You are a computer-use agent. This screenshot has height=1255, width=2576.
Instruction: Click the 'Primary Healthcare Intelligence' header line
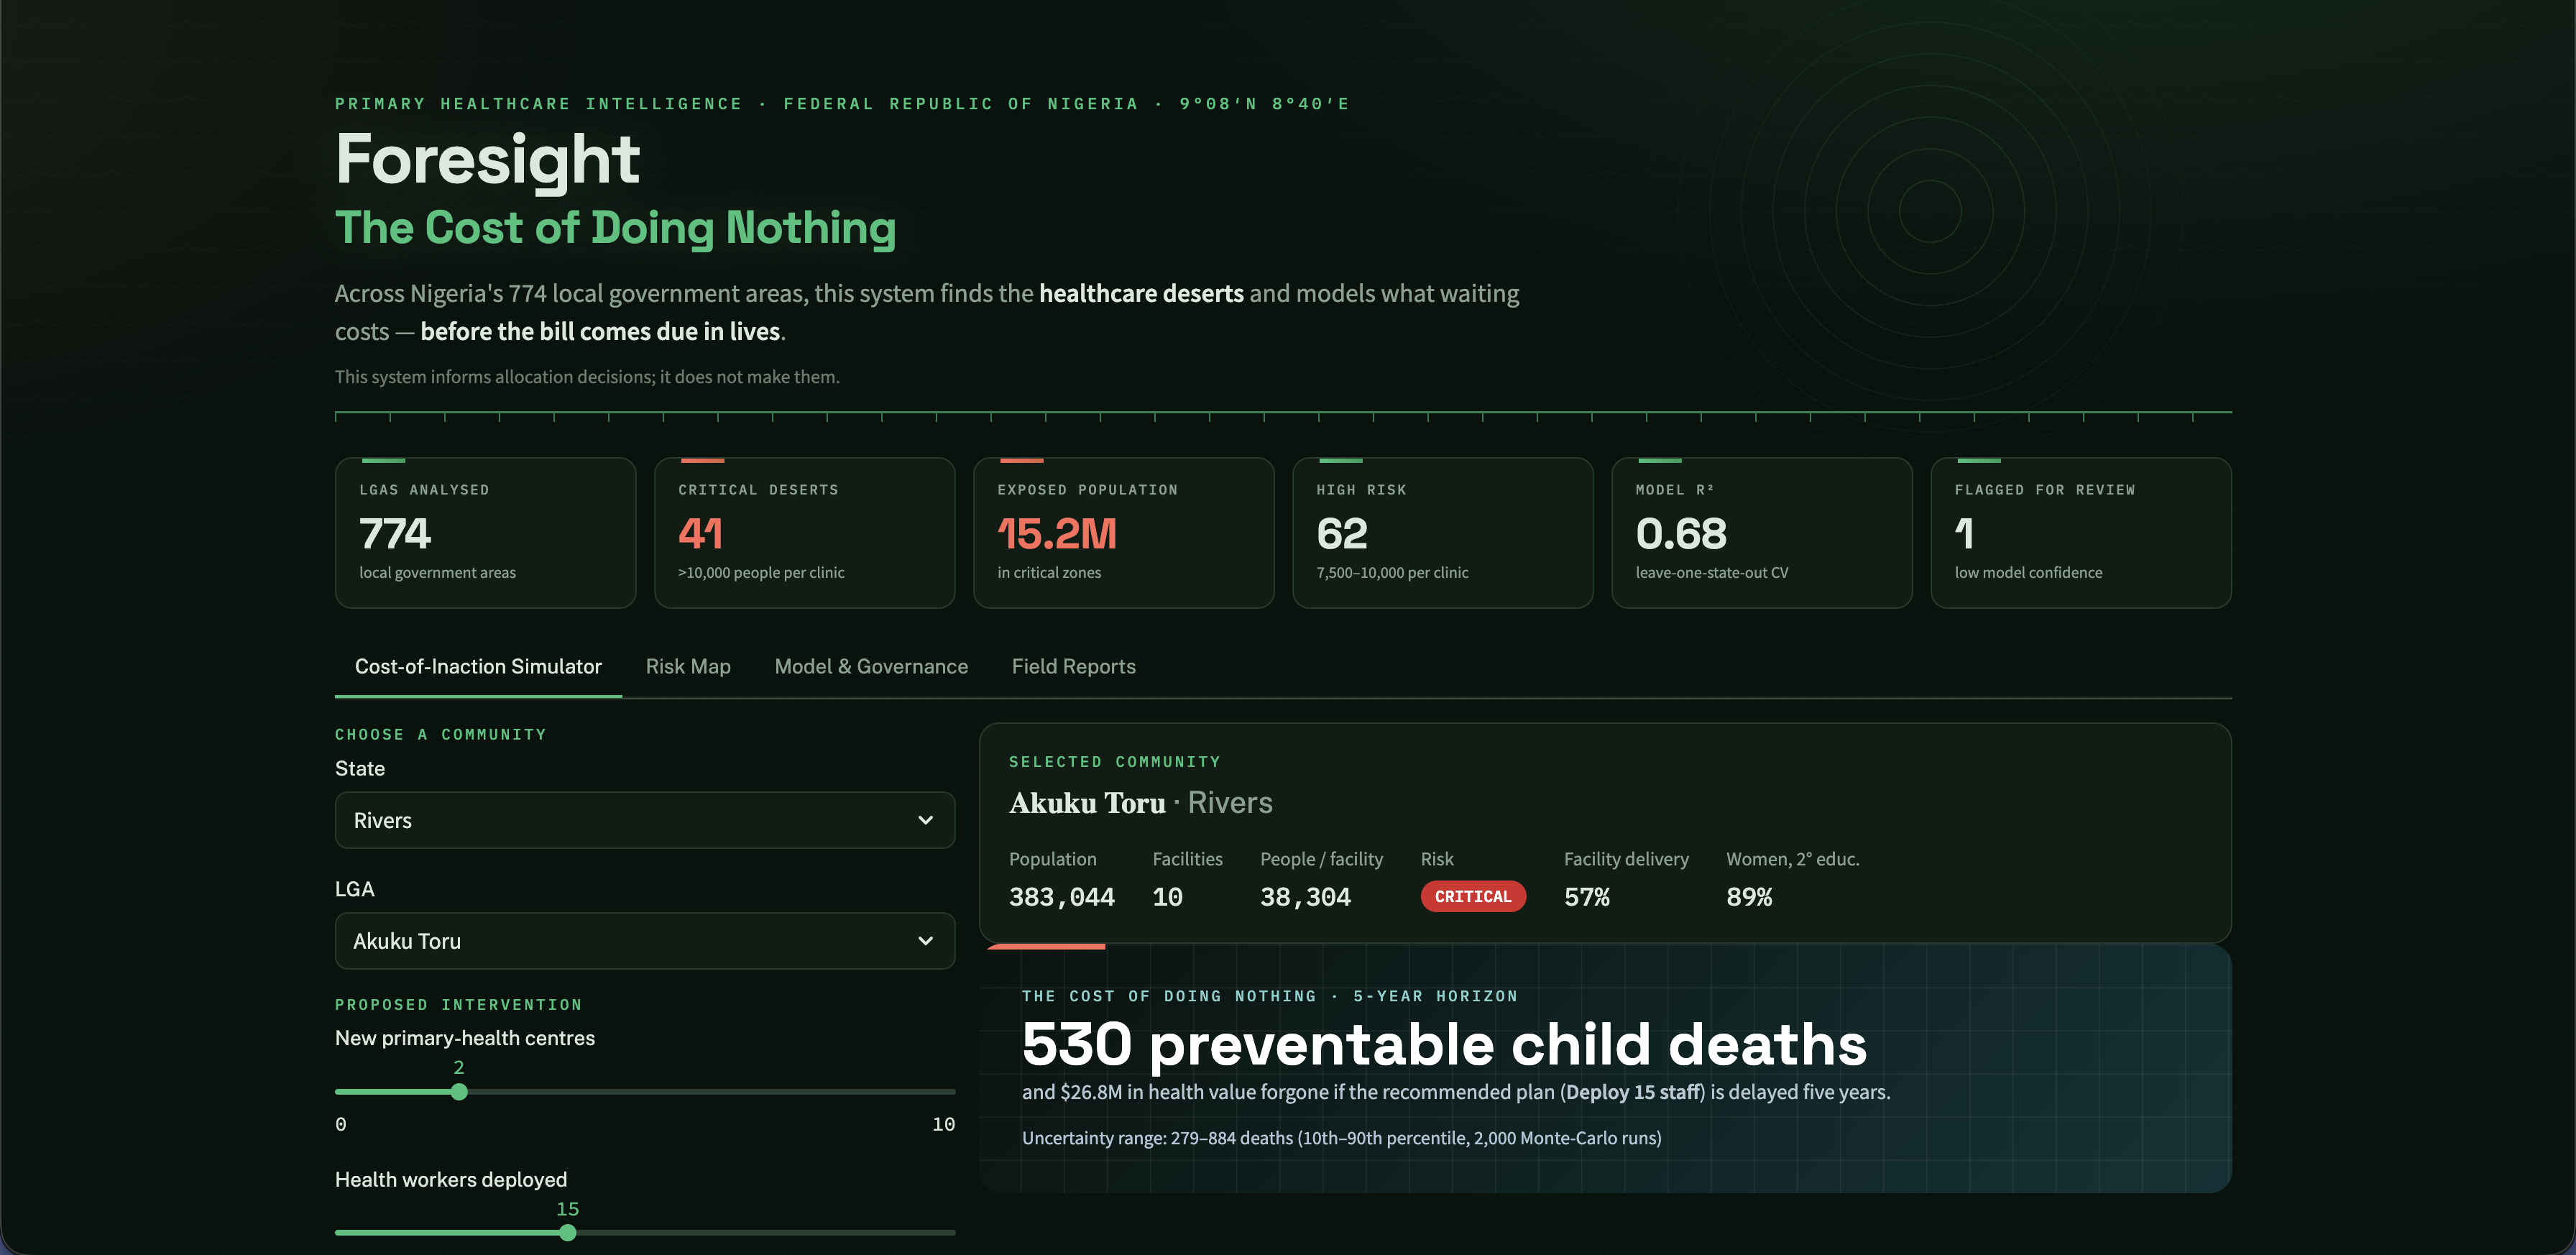click(842, 104)
